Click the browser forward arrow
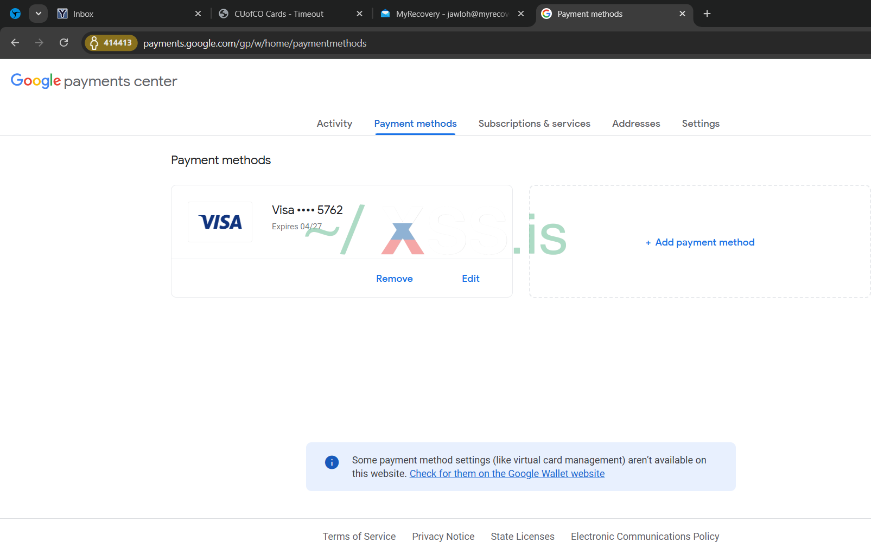This screenshot has width=871, height=548. [x=39, y=43]
